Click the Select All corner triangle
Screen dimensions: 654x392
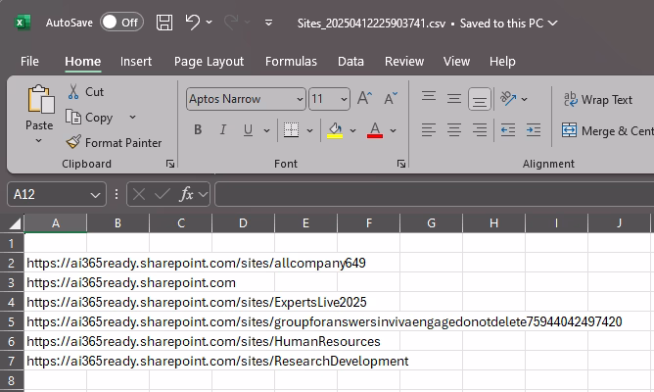15,224
